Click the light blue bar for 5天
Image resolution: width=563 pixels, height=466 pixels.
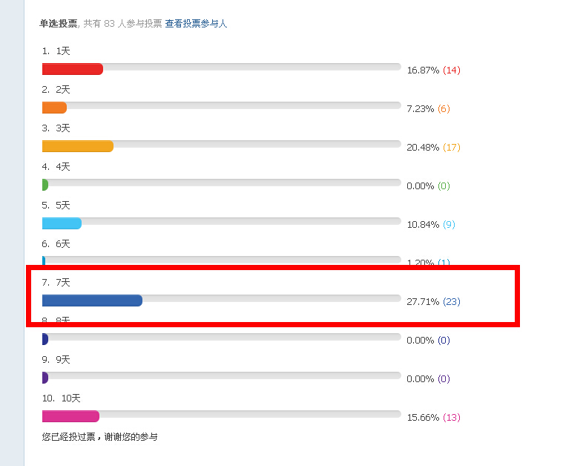click(62, 223)
